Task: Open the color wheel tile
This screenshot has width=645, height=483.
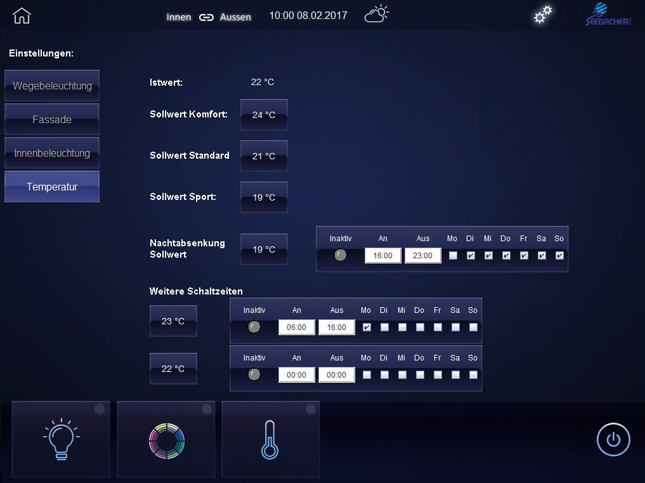Action: pyautogui.click(x=166, y=439)
